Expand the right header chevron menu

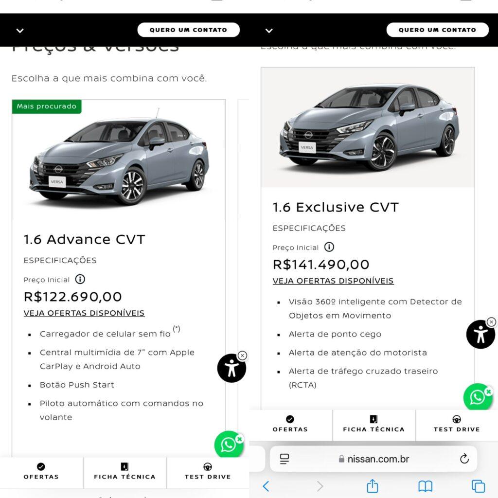pos(269,31)
